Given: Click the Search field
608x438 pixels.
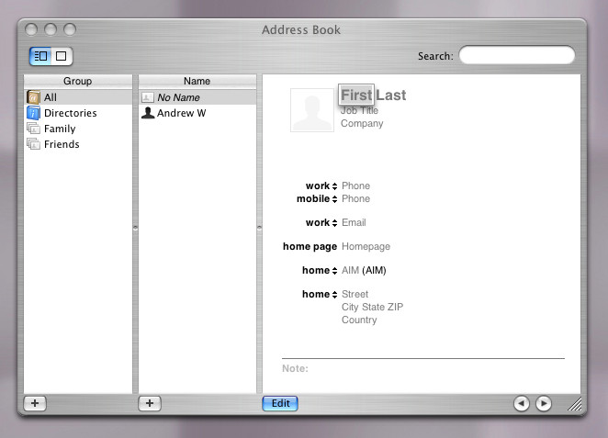Looking at the screenshot, I should tap(516, 56).
